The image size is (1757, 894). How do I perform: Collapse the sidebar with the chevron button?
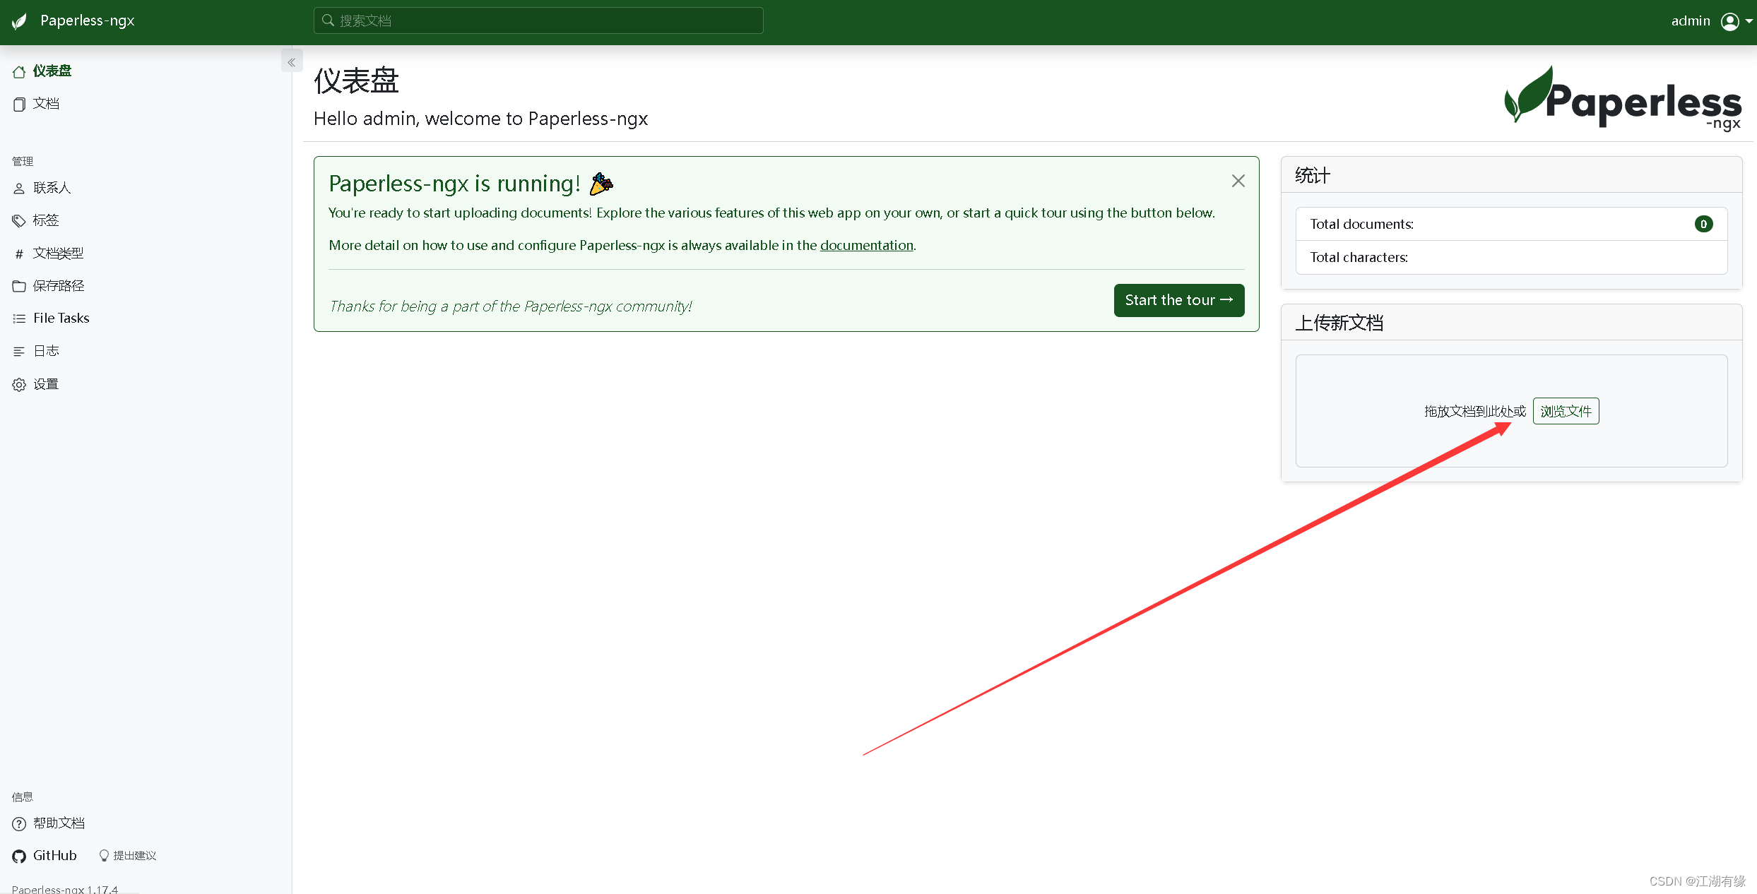click(292, 62)
